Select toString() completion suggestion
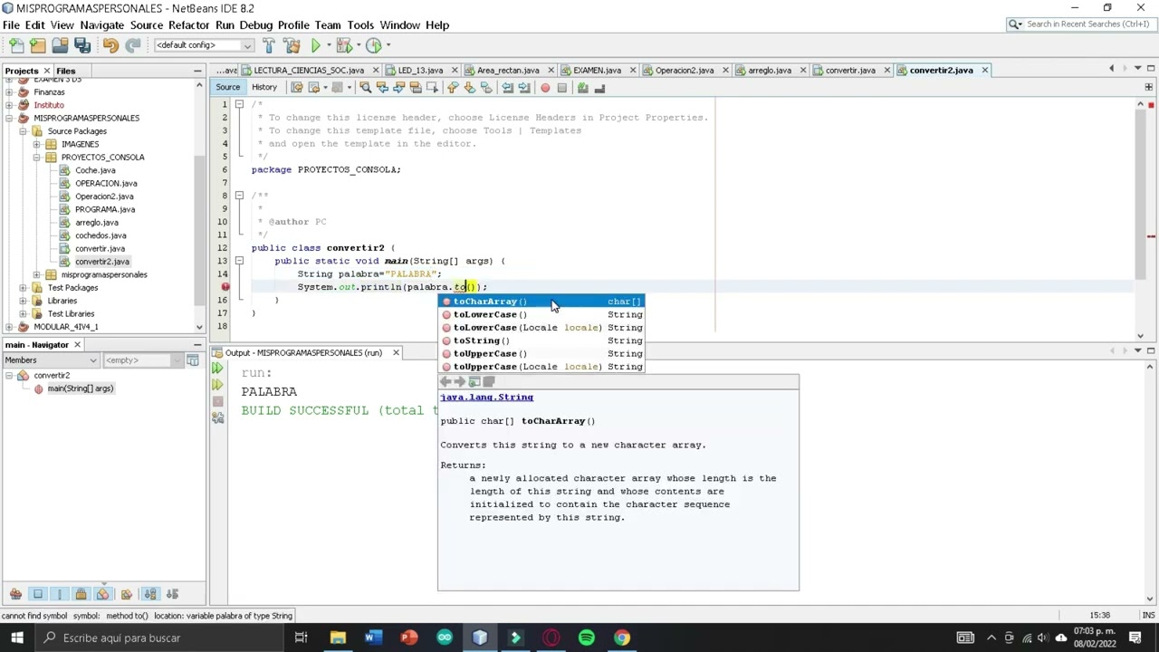Screen dimensions: 1159x652 tap(541, 340)
